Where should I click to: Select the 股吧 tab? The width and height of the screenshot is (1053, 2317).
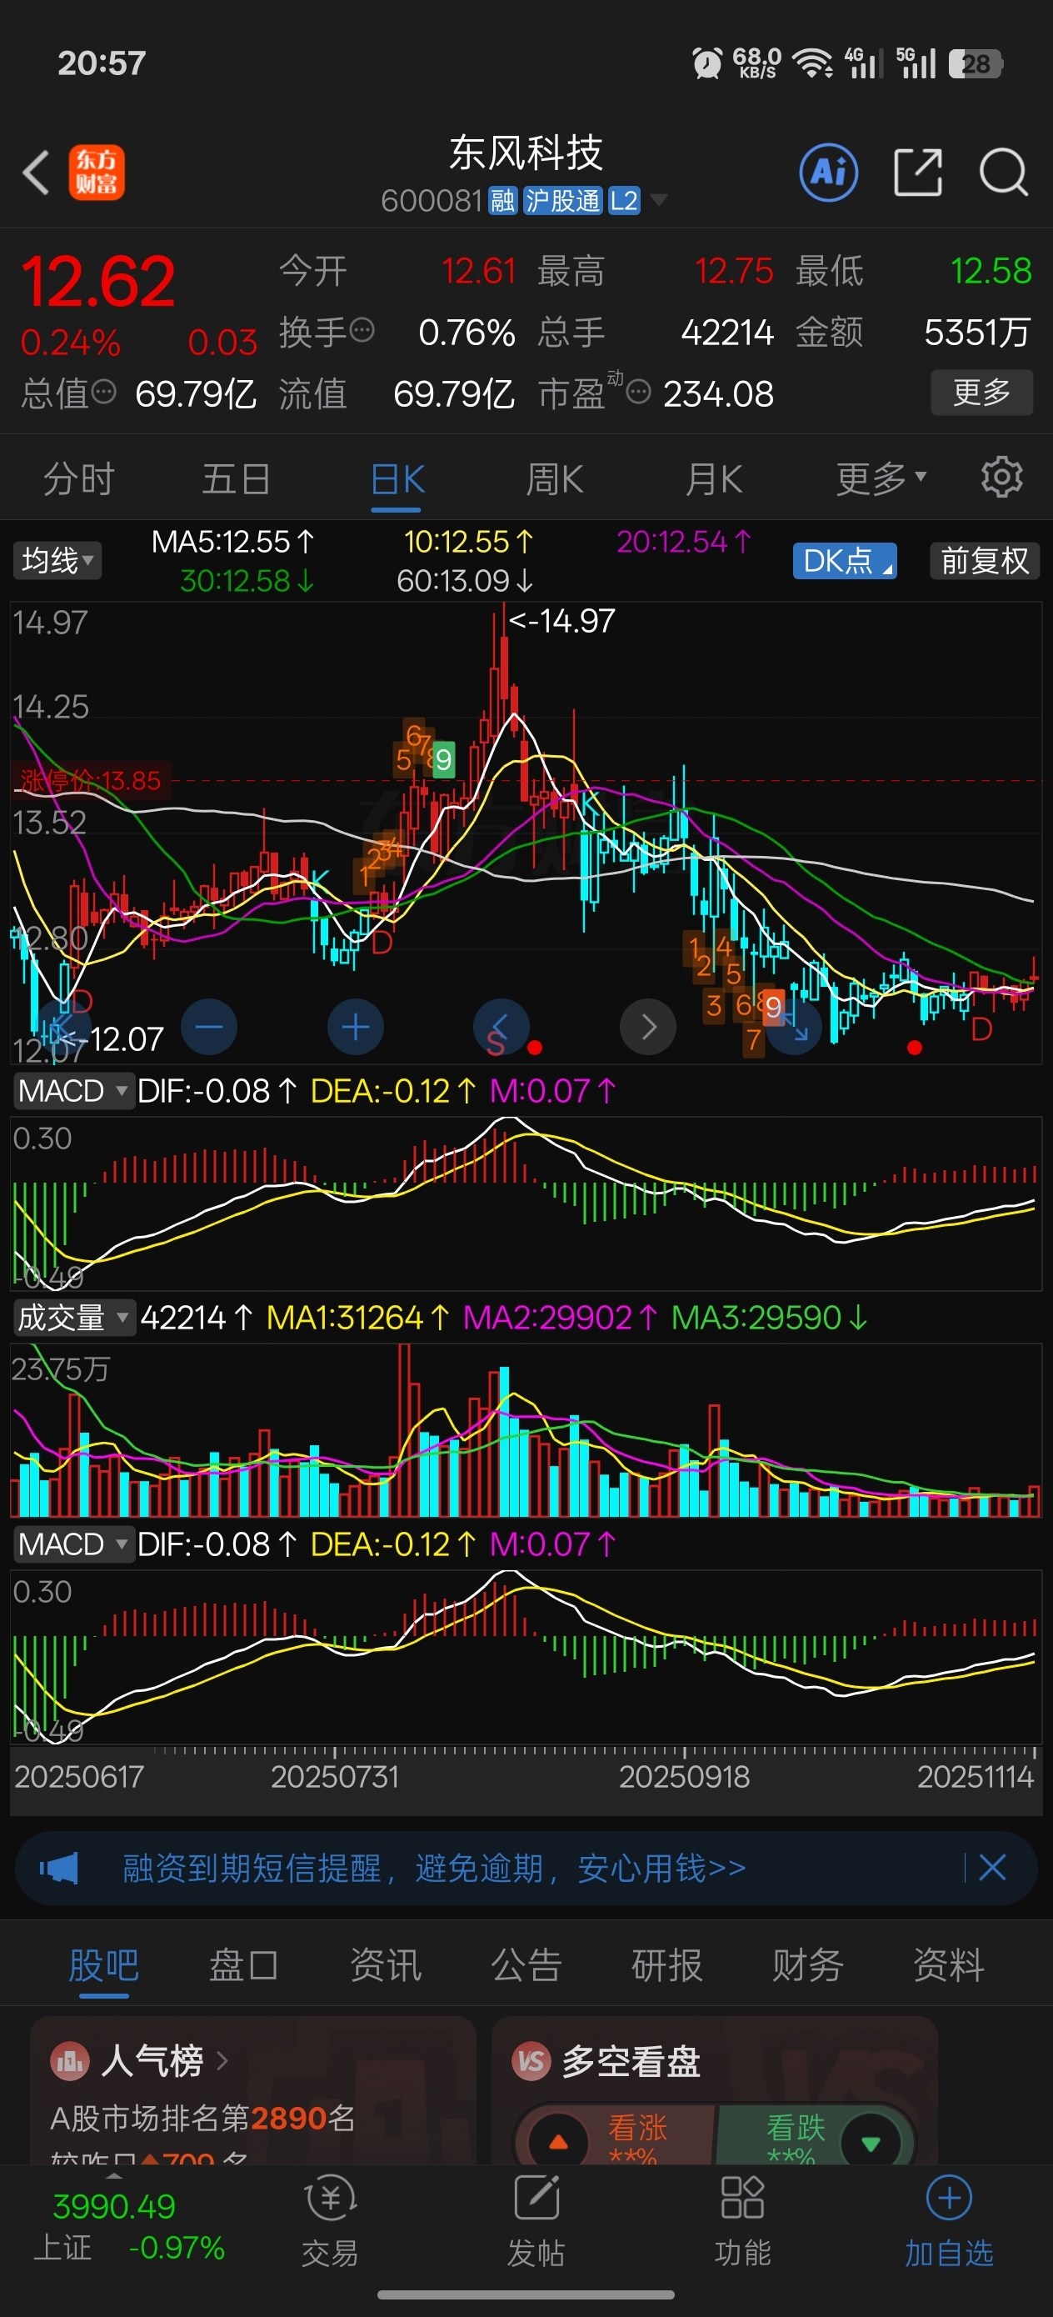tap(103, 1965)
